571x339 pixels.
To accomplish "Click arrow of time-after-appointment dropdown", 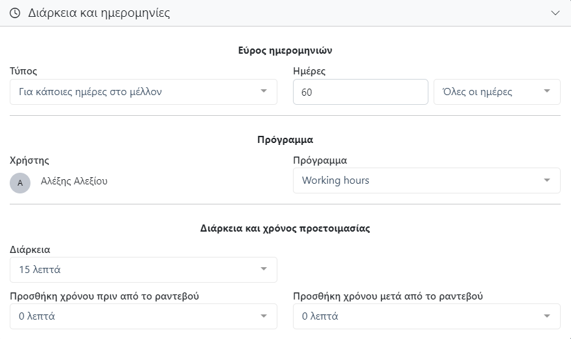I will click(x=547, y=316).
